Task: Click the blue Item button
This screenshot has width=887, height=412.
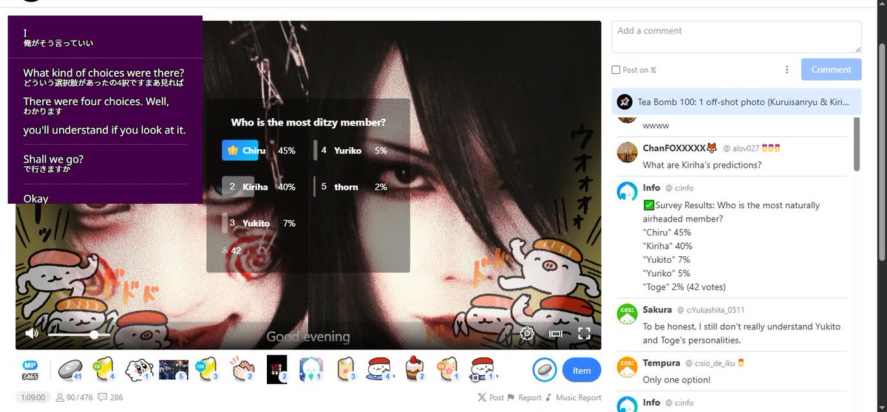Action: click(582, 370)
